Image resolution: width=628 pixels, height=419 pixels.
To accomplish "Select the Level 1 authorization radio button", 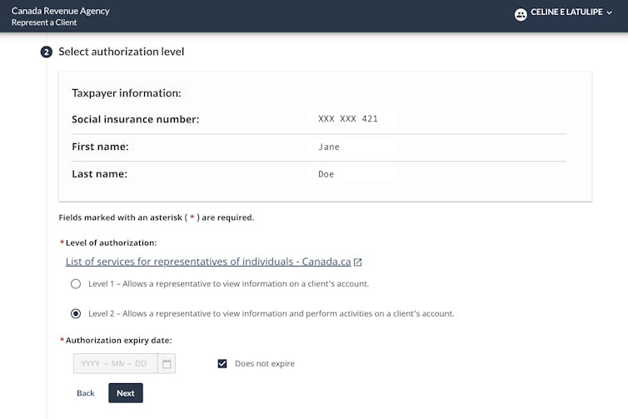I will [x=76, y=284].
